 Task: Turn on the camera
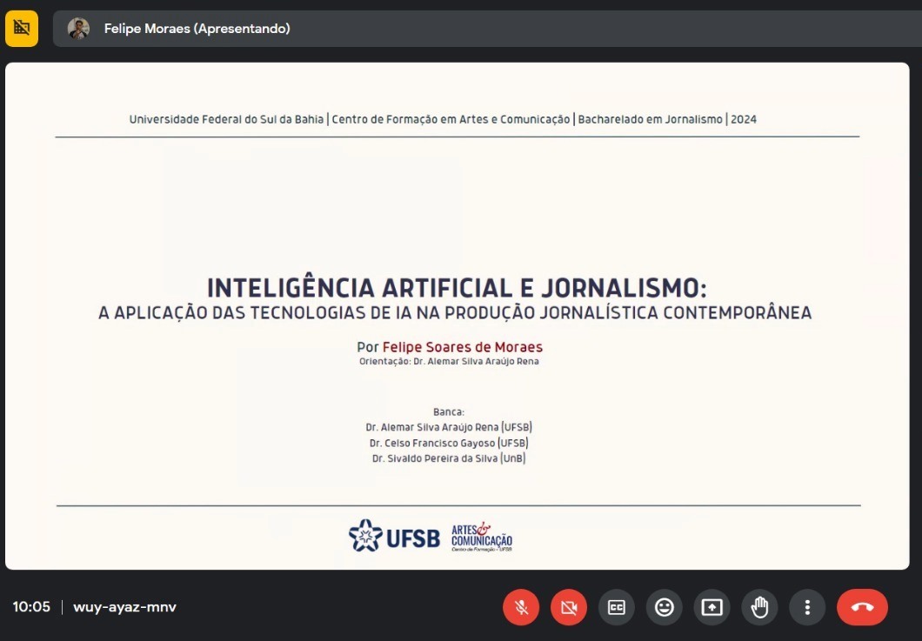569,607
